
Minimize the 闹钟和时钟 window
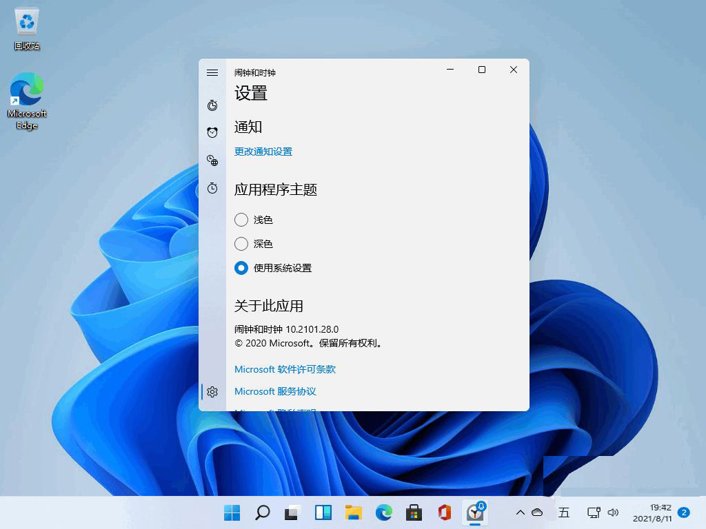(450, 70)
